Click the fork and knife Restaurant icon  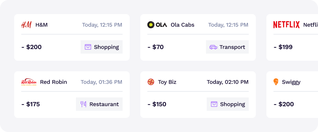point(83,104)
